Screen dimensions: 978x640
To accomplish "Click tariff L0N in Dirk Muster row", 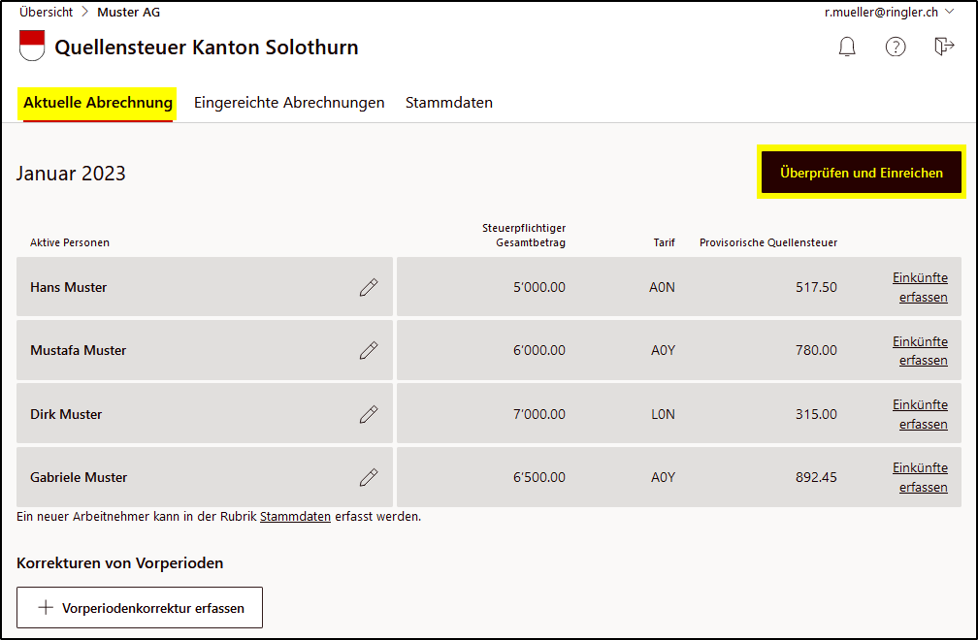I will (663, 414).
